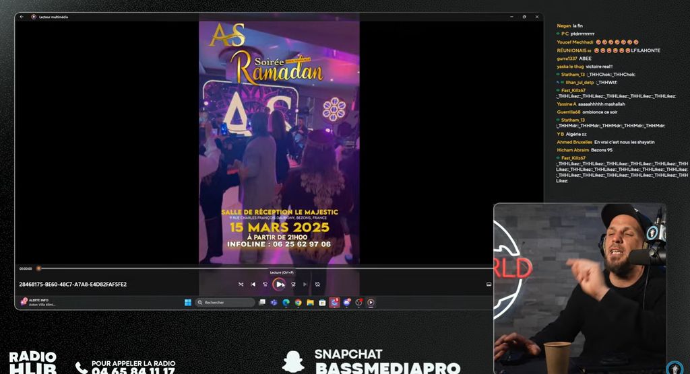The height and width of the screenshot is (374, 690).
Task: Click the Lecteur multimédia app icon in title bar
Action: pyautogui.click(x=34, y=17)
